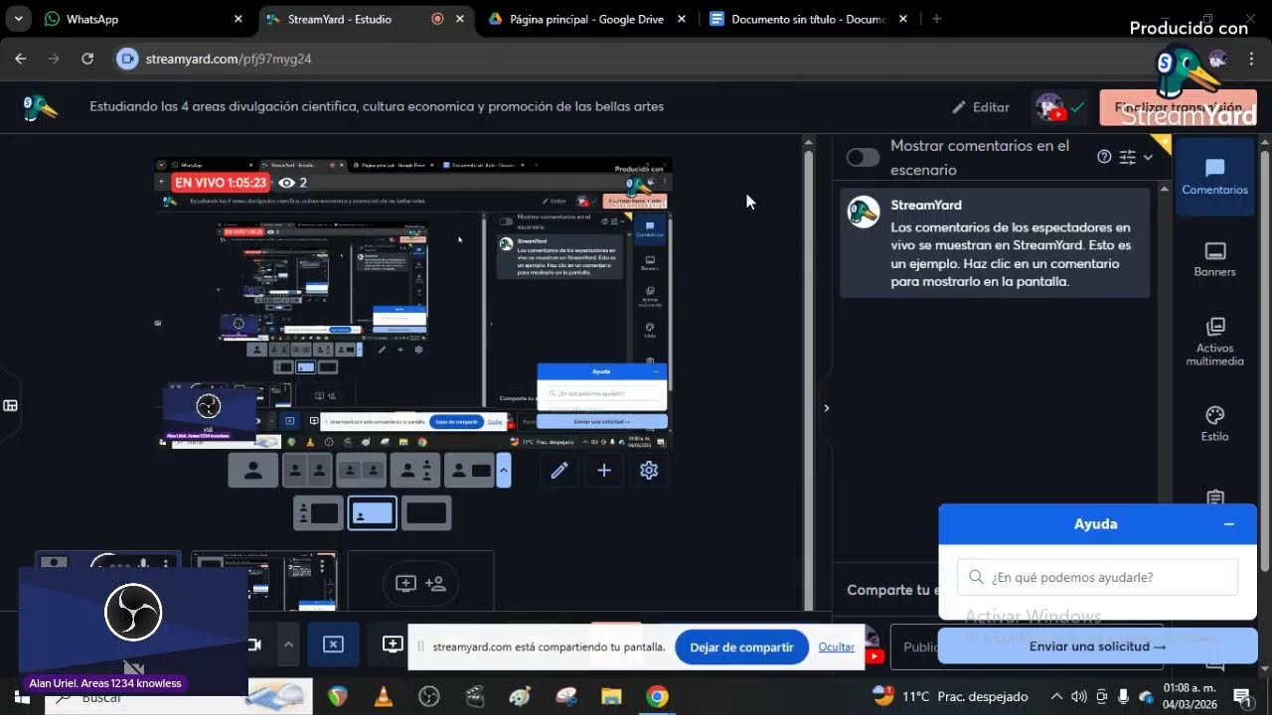Expand the comment options chevron
The image size is (1272, 715).
1148,157
